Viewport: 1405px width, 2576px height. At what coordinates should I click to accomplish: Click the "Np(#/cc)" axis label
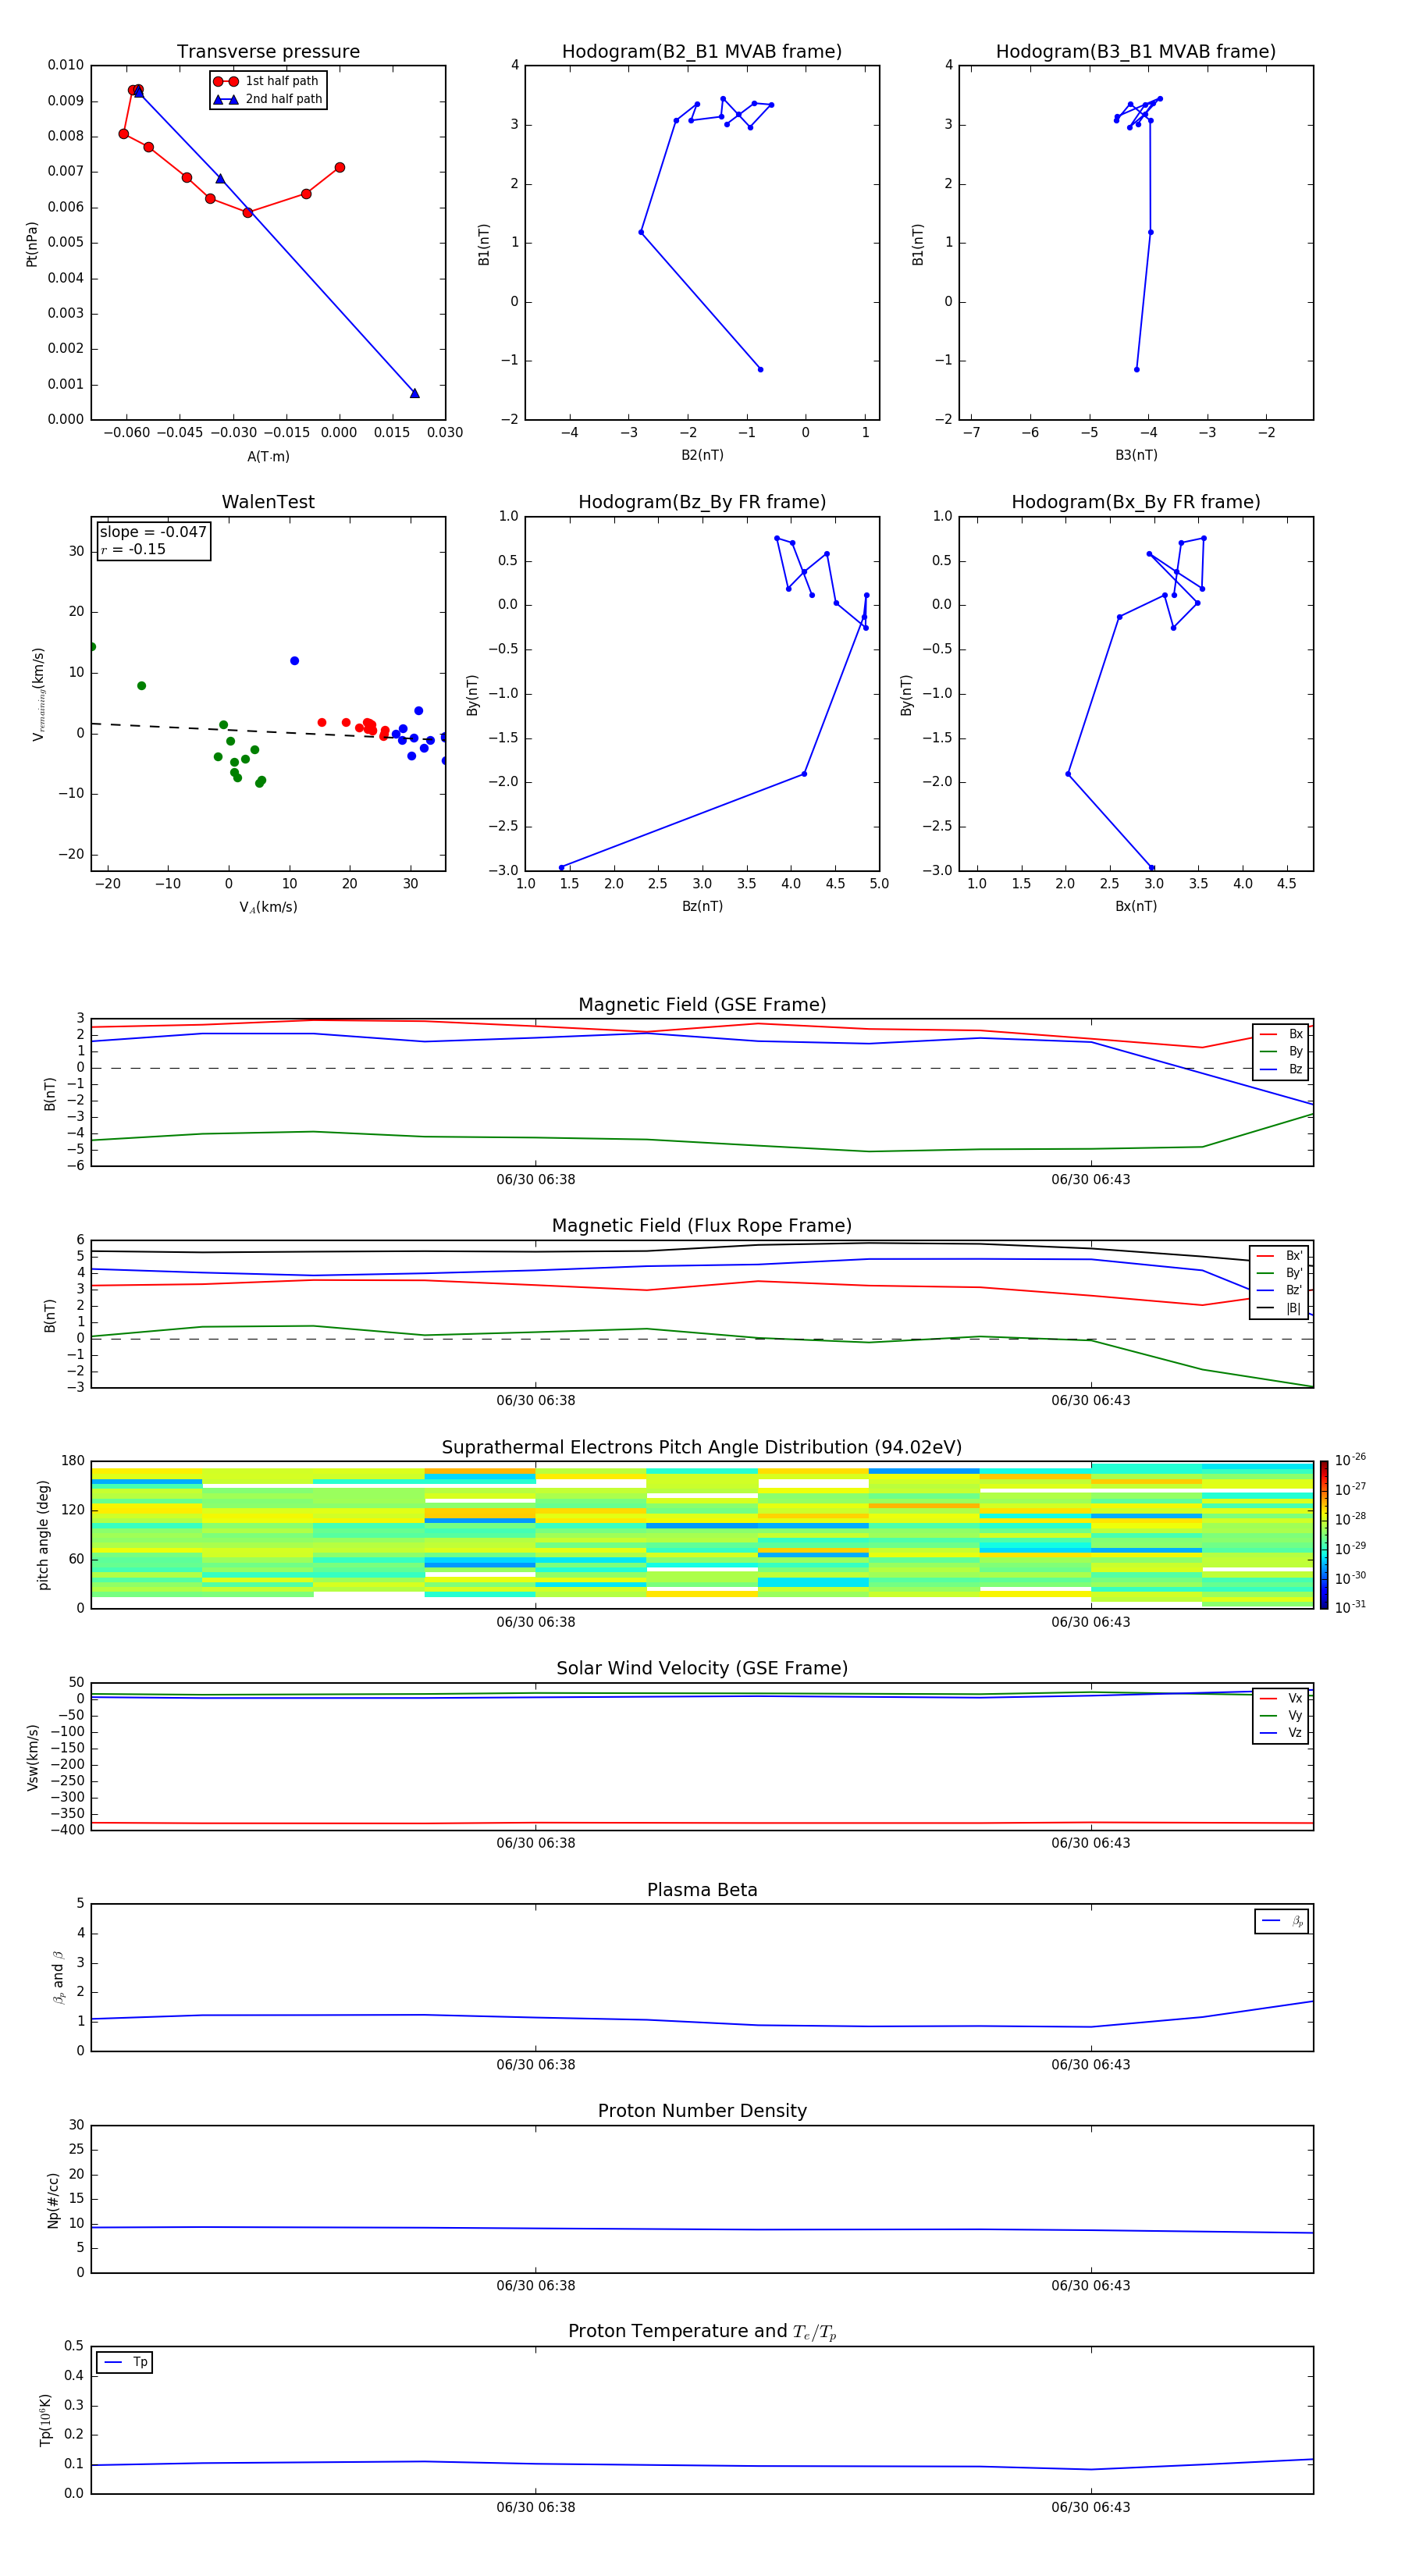[x=53, y=2199]
